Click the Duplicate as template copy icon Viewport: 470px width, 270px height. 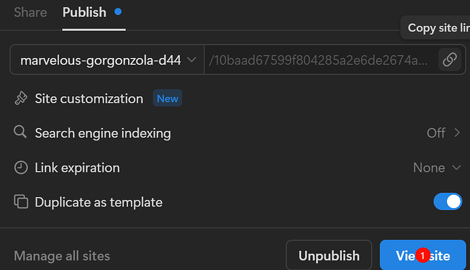pos(21,202)
